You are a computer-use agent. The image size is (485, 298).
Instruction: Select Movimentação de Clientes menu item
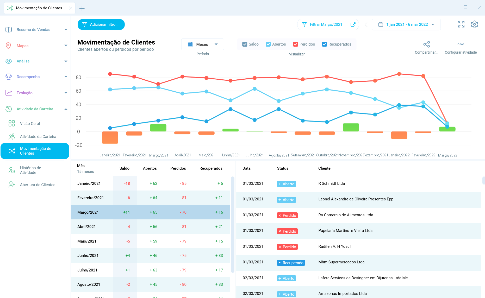tap(35, 151)
